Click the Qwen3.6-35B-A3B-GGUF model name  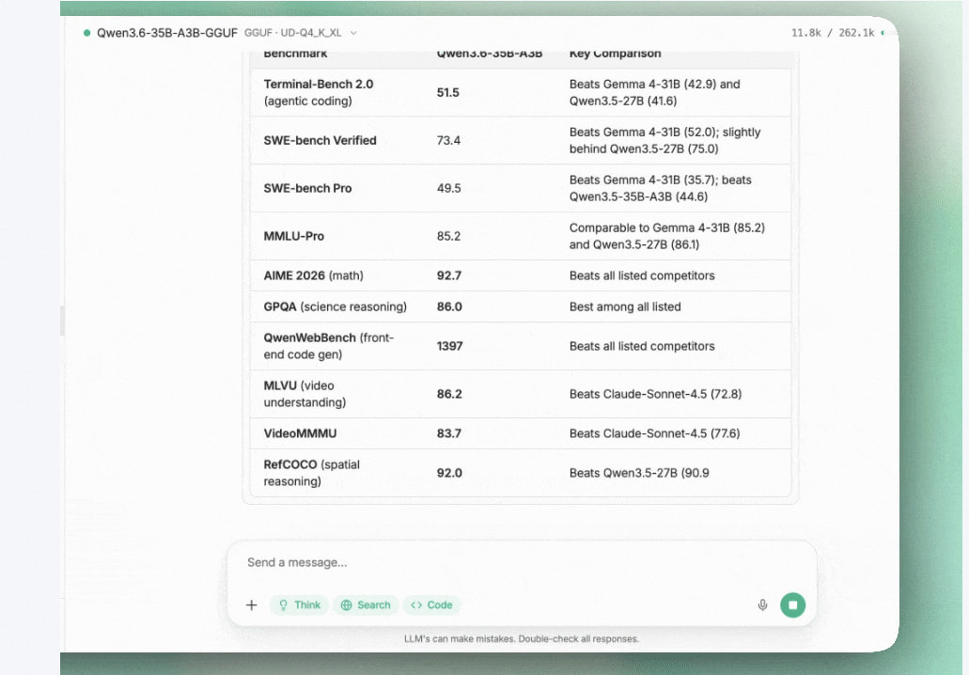click(x=166, y=33)
